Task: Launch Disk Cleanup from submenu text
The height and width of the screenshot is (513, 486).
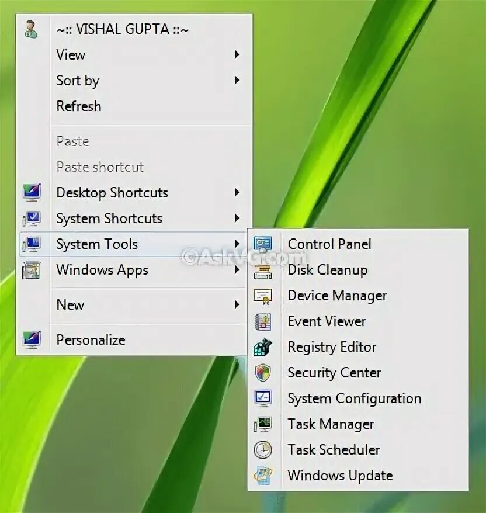Action: (327, 271)
